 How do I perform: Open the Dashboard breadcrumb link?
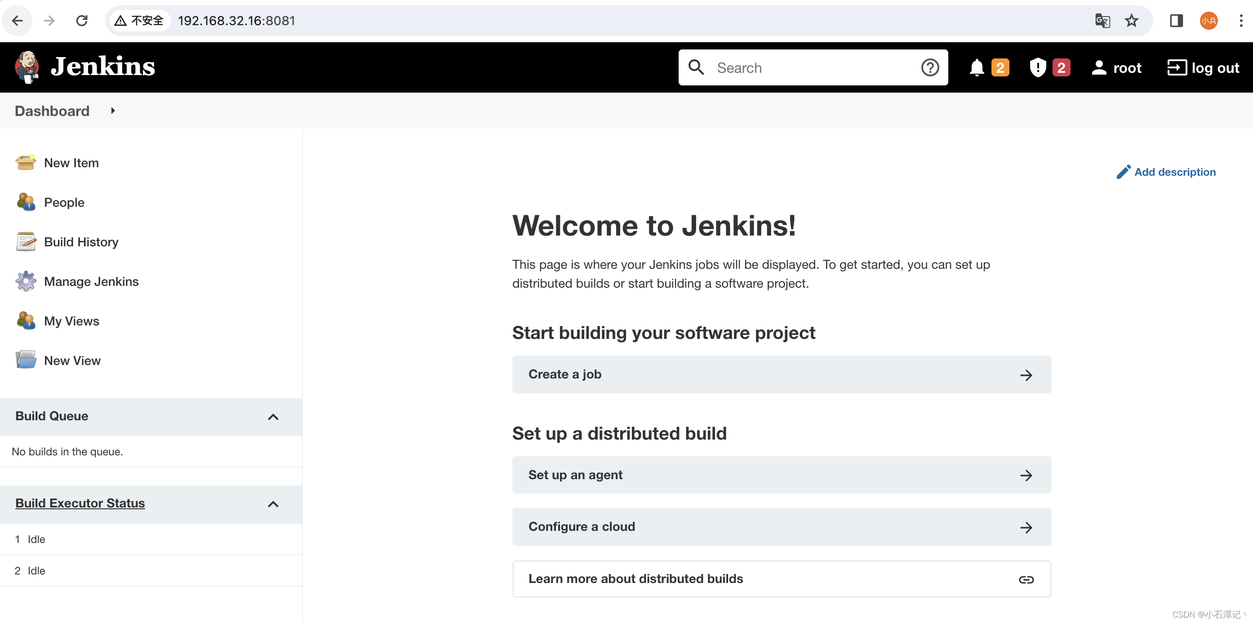pos(52,111)
